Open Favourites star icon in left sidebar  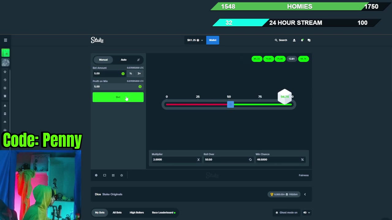[5, 72]
